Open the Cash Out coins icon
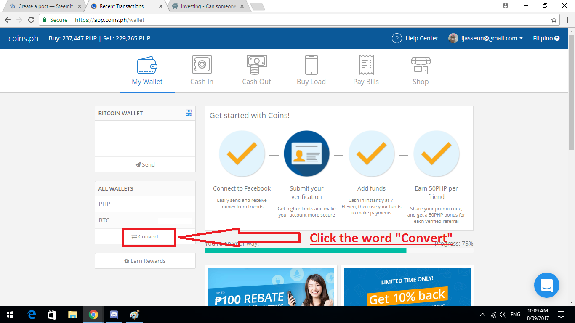Screen dimensions: 575x323 [256, 65]
